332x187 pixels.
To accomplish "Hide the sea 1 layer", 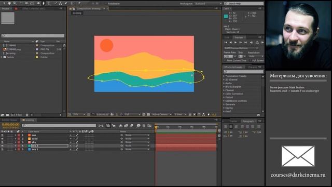I will pos(2,150).
